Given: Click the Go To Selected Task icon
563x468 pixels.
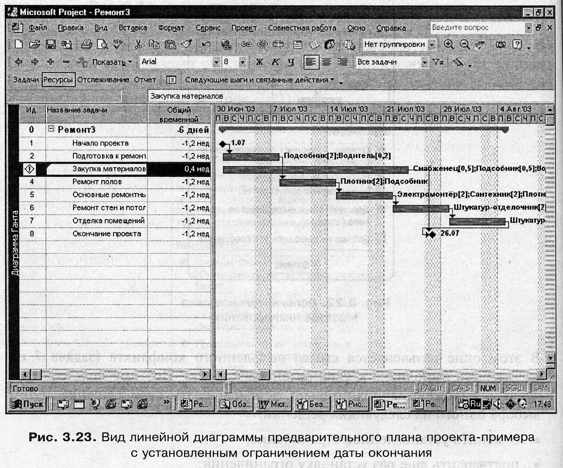Looking at the screenshot, I should click(x=480, y=45).
